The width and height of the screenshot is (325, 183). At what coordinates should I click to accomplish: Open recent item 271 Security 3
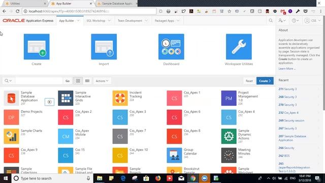point(287,89)
